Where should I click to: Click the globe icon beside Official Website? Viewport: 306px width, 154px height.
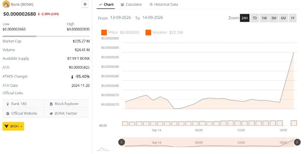8,114
